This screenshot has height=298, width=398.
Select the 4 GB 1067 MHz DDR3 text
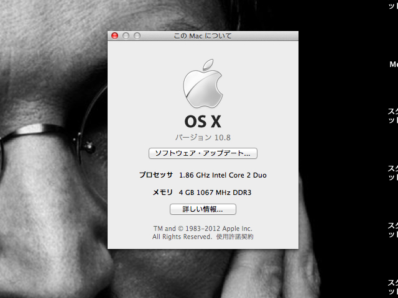click(x=215, y=192)
